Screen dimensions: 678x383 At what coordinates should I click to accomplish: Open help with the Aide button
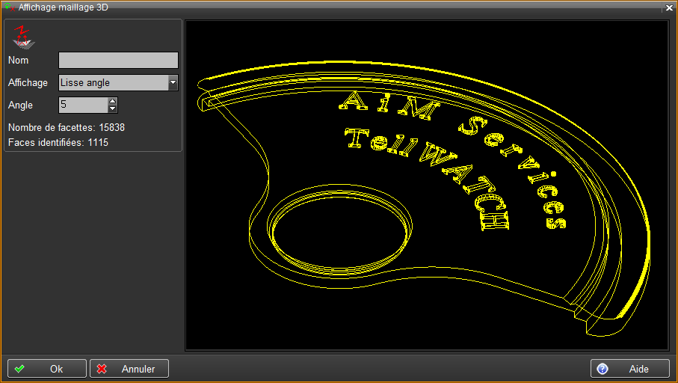(x=629, y=369)
